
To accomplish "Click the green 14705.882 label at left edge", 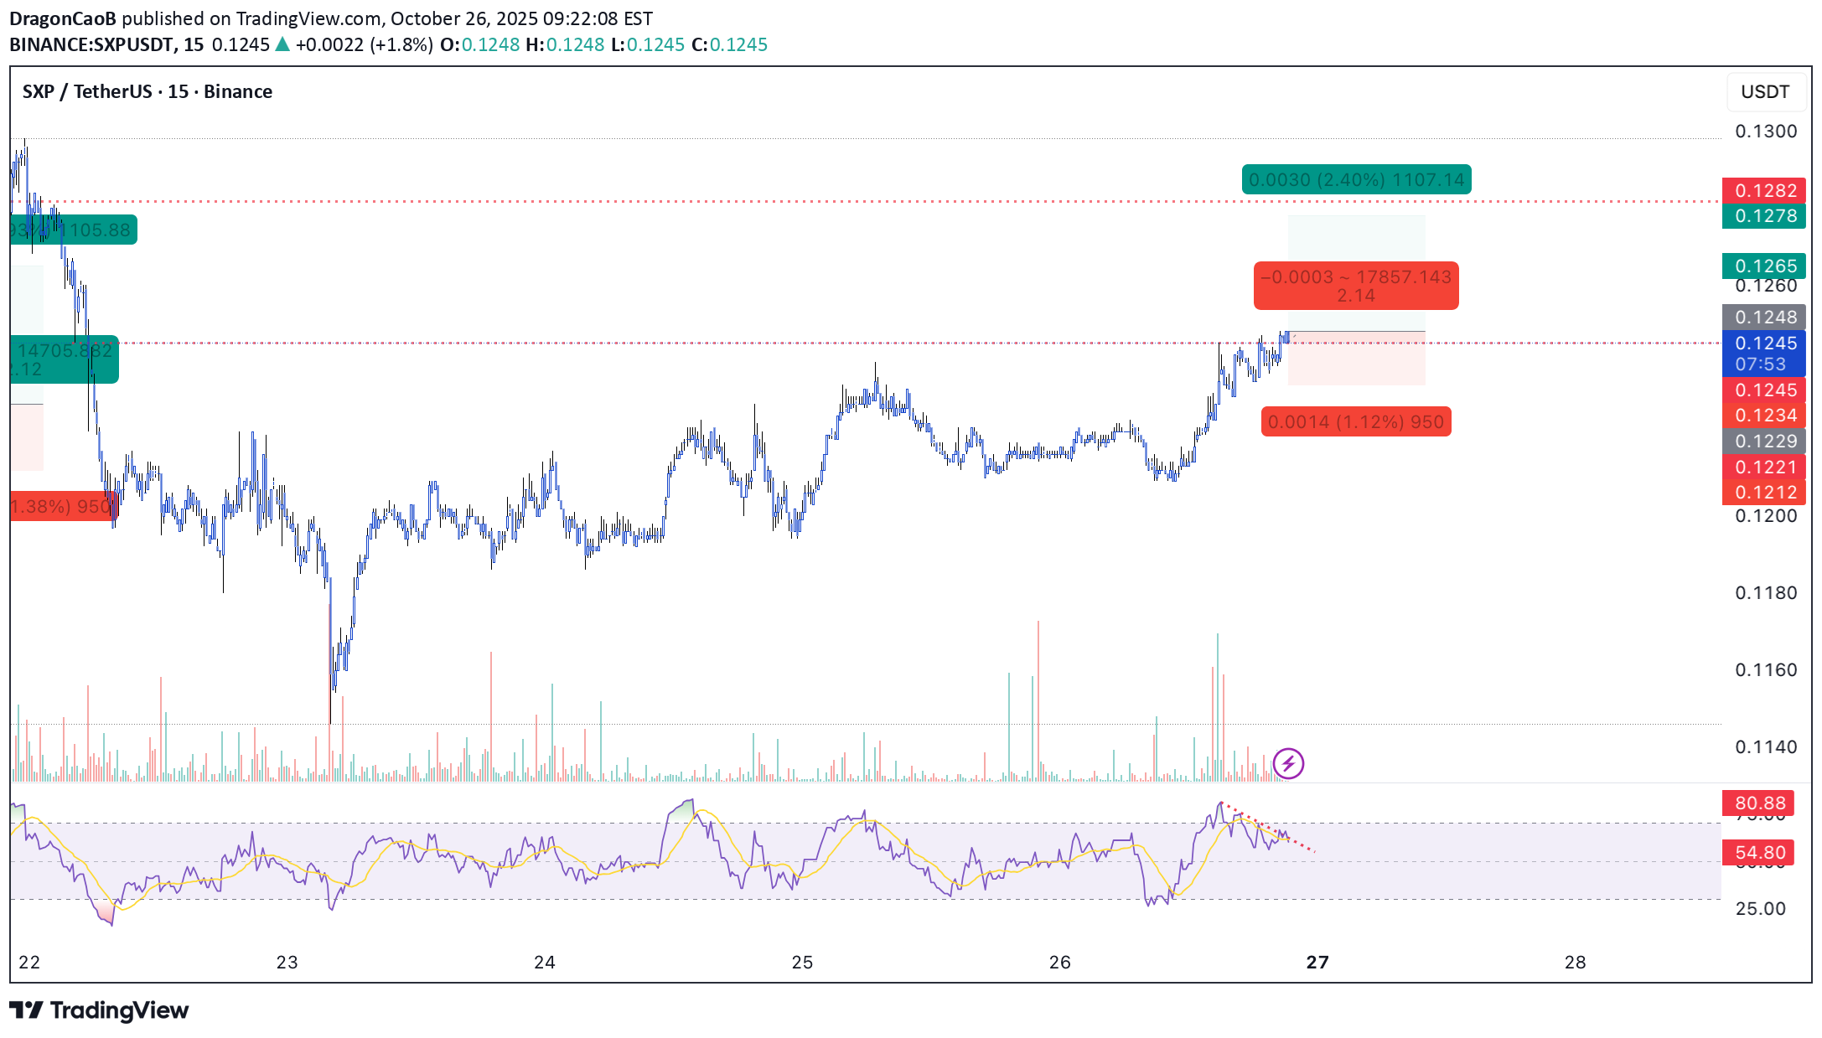I will [64, 359].
